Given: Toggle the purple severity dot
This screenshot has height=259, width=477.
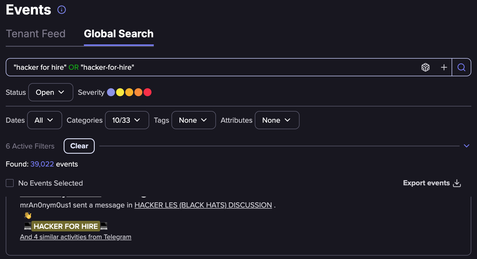Looking at the screenshot, I should (111, 92).
